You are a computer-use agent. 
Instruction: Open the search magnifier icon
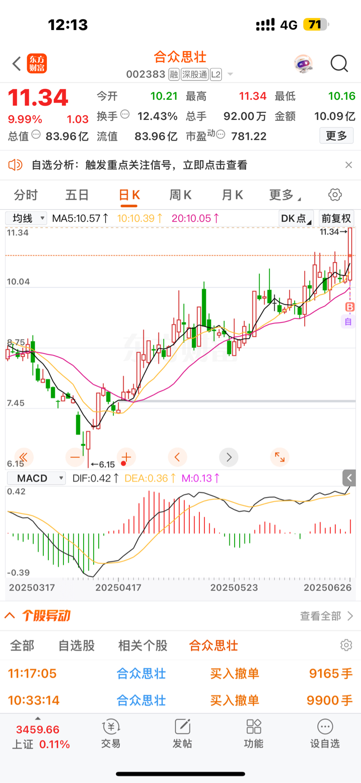[x=339, y=63]
